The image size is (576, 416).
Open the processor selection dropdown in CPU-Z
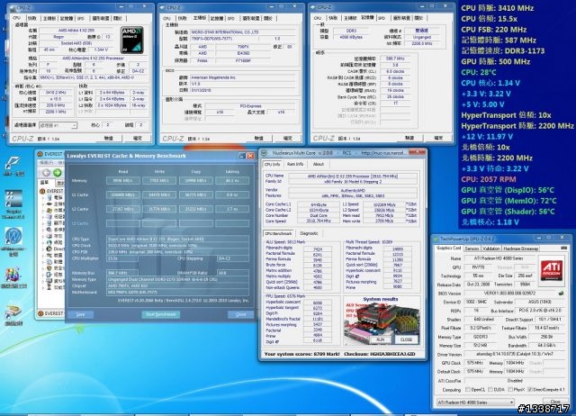click(58, 125)
